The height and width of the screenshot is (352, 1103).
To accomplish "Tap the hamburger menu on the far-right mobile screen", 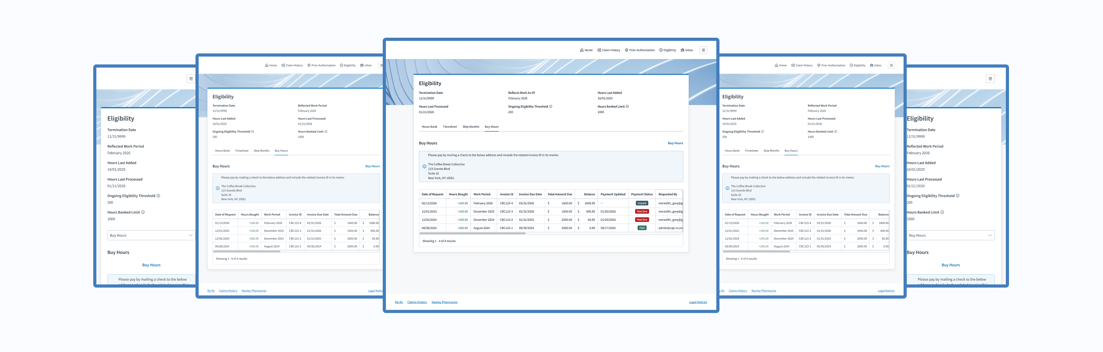I will [x=990, y=79].
